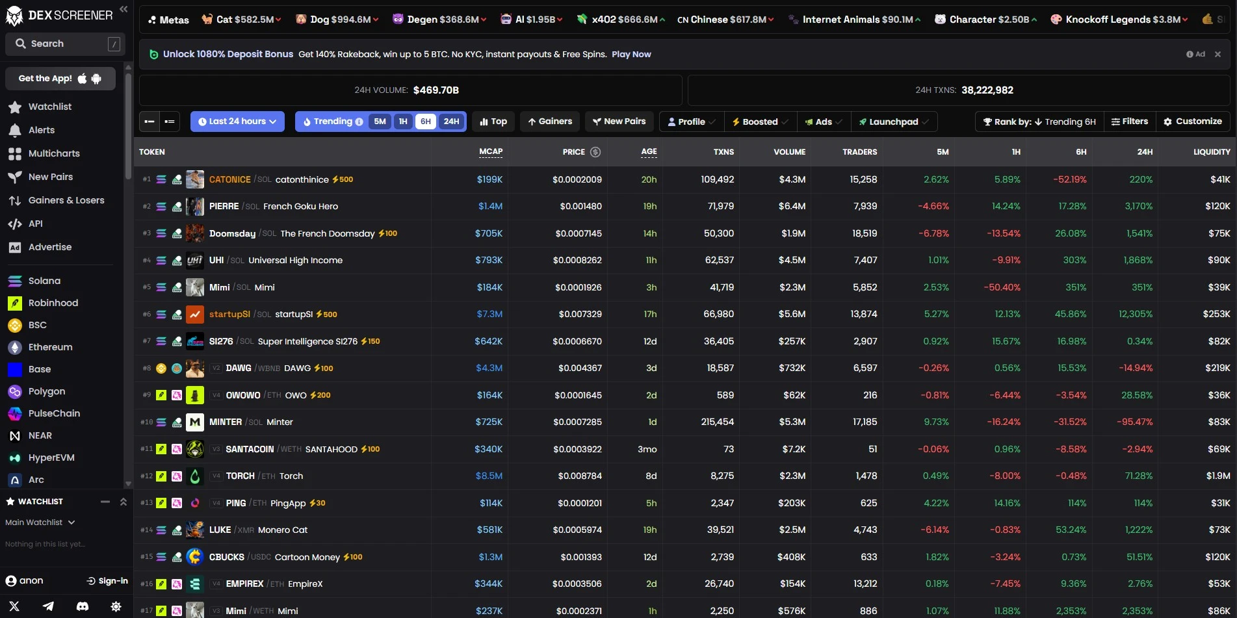This screenshot has height=618, width=1237.
Task: Select 5M trending timeframe
Action: [x=380, y=122]
